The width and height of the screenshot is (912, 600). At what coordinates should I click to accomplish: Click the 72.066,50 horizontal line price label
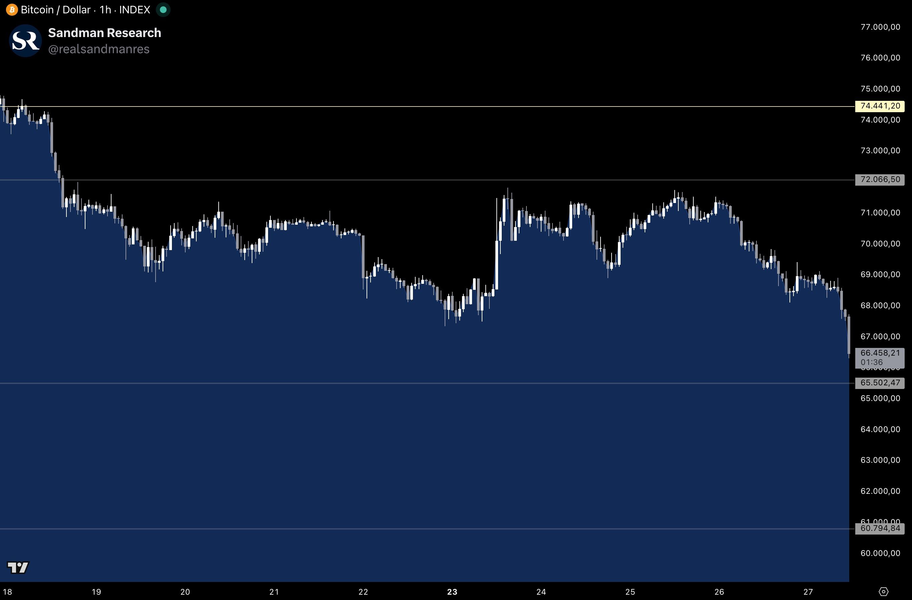tap(880, 179)
